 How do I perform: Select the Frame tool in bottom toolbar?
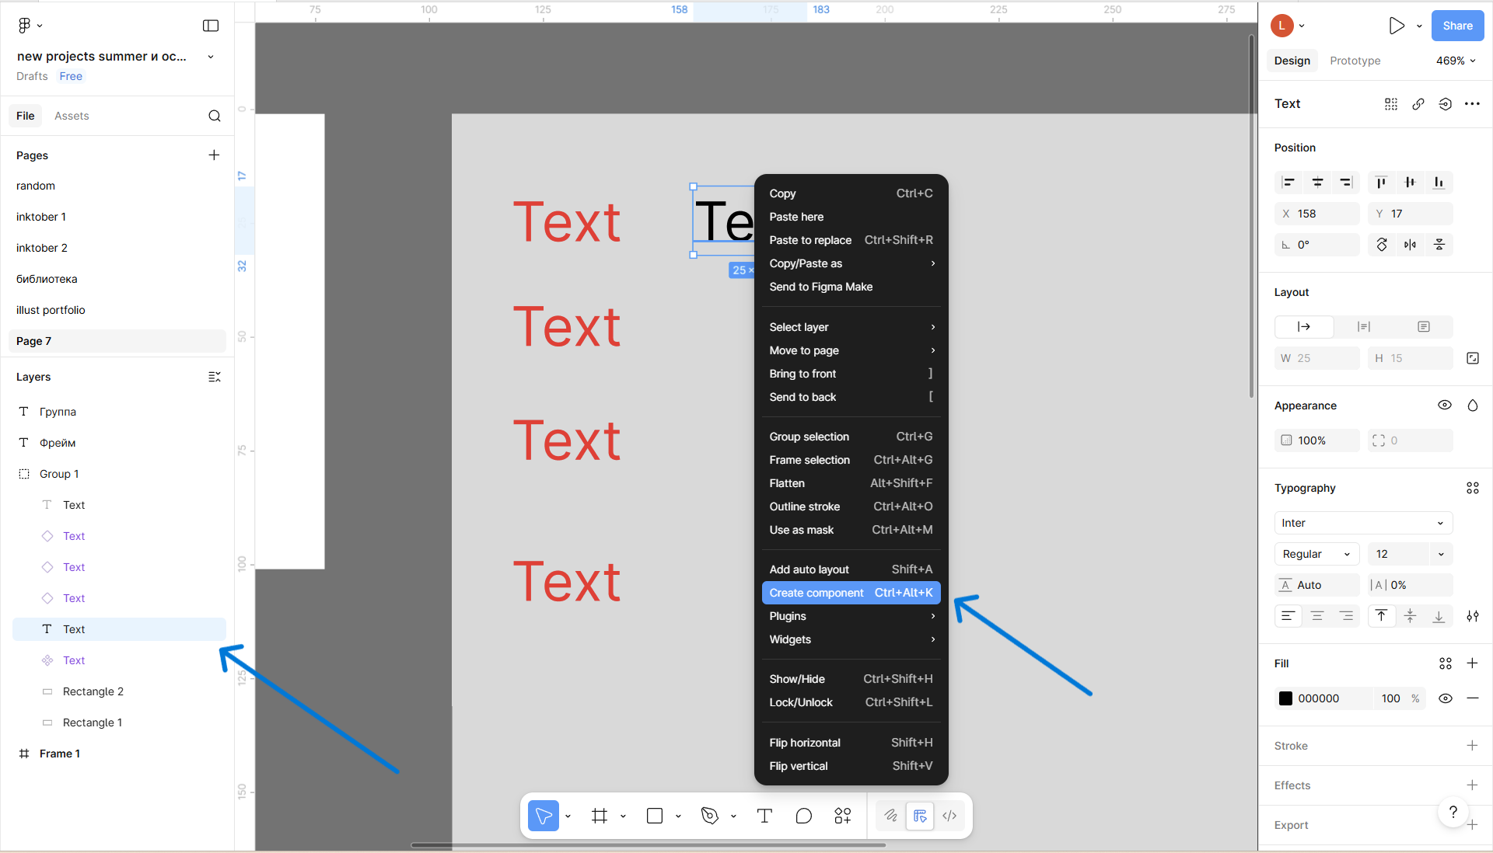pos(599,816)
